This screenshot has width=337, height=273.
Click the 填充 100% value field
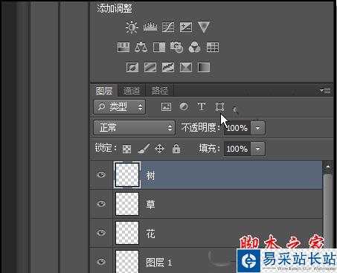(237, 149)
